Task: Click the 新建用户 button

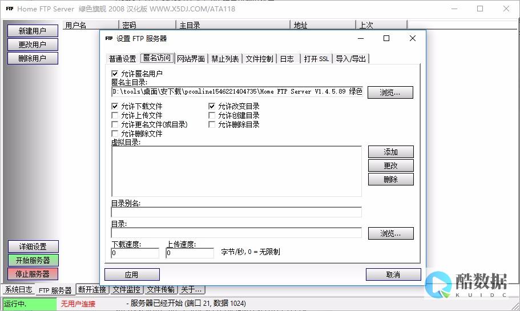Action: click(33, 31)
